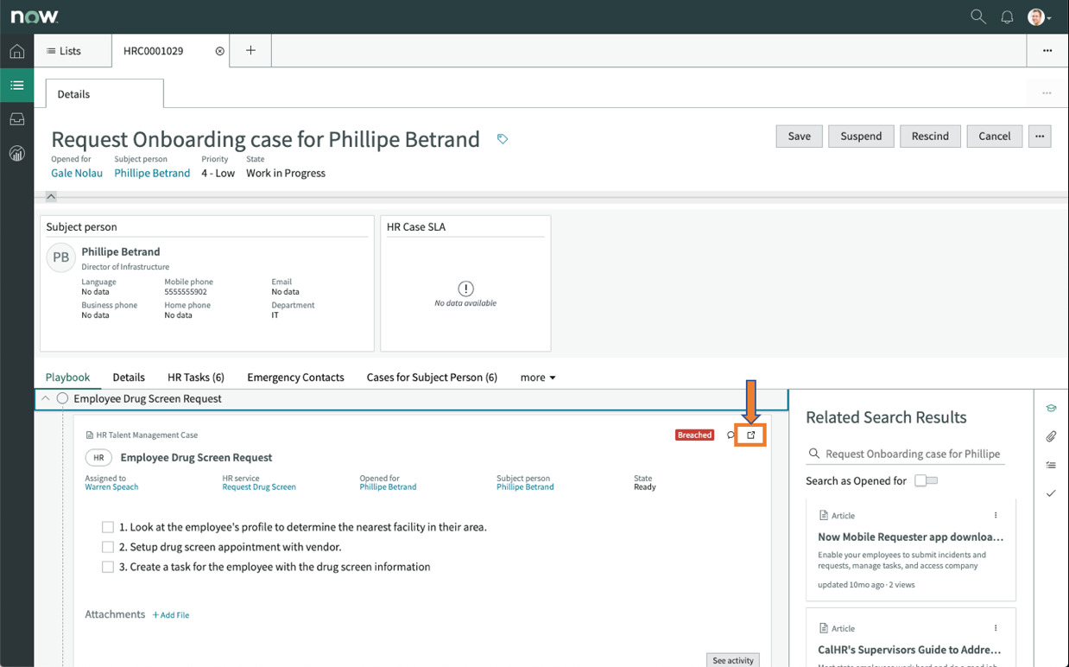This screenshot has height=667, width=1069.
Task: Check step 3 create a task for employee
Action: 108,567
